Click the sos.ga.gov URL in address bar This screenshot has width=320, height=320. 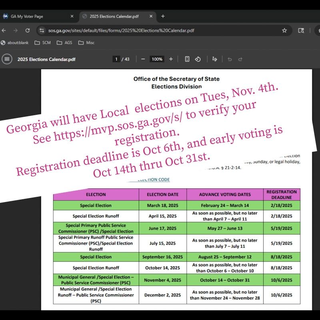[x=121, y=30]
